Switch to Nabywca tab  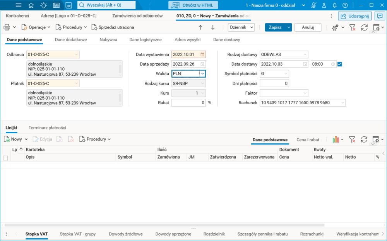click(x=108, y=40)
